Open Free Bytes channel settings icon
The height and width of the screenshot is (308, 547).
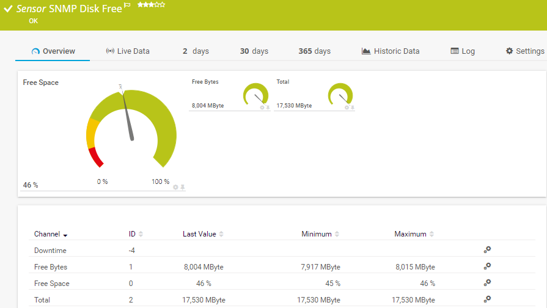click(x=487, y=266)
